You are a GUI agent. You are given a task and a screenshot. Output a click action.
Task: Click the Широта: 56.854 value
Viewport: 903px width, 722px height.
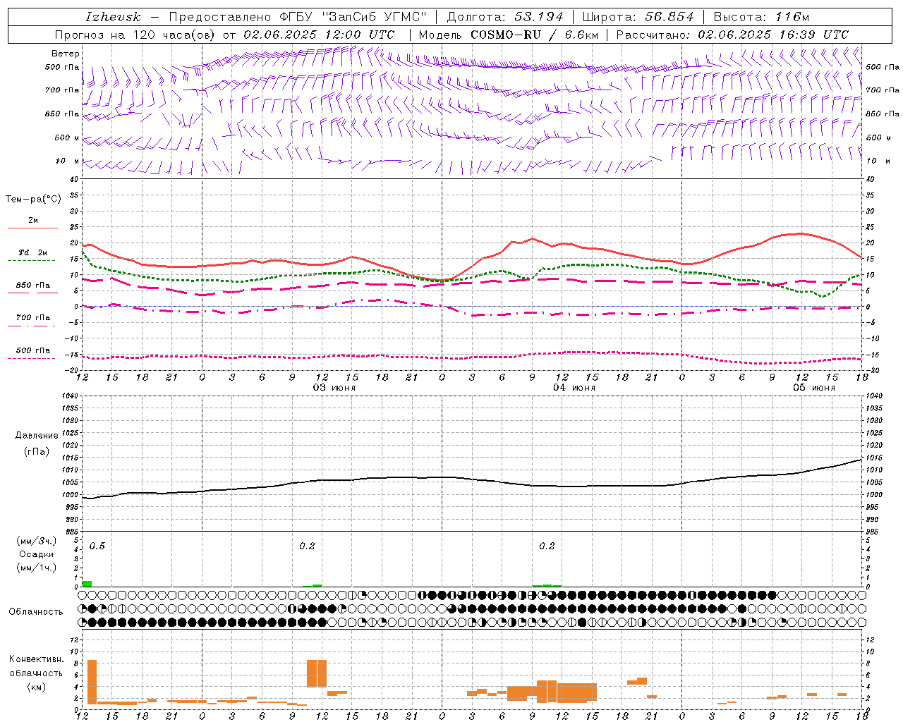pos(638,17)
